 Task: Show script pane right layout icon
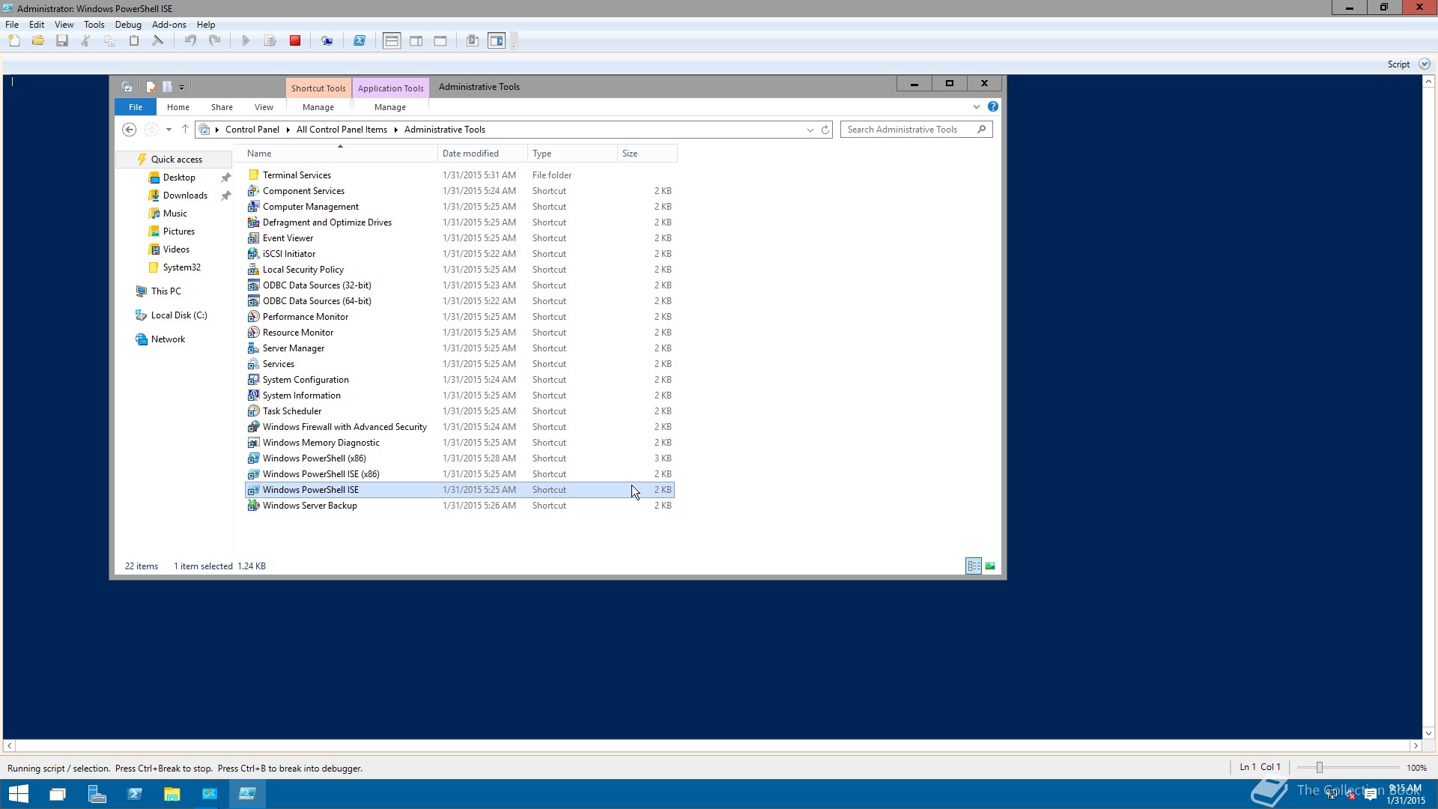pyautogui.click(x=416, y=40)
